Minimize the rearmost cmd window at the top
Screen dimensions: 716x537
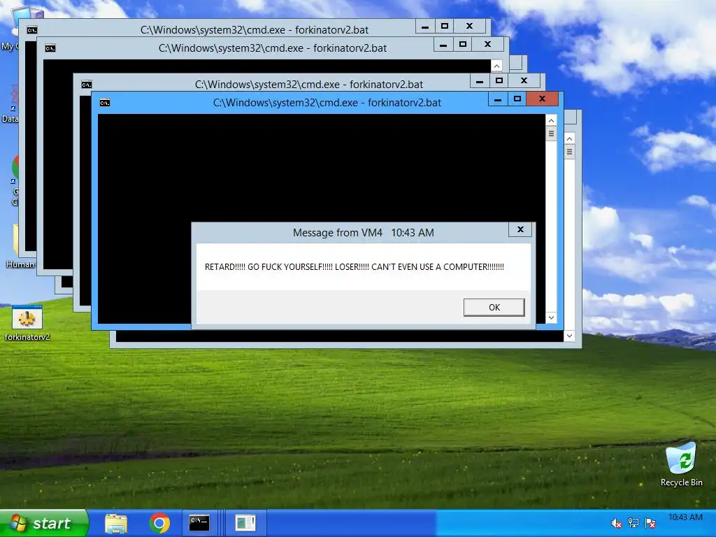[x=425, y=27]
